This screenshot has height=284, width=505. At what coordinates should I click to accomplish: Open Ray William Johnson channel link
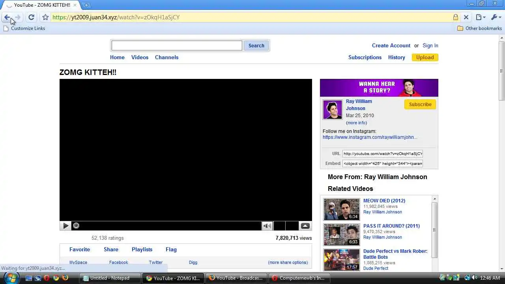click(359, 105)
